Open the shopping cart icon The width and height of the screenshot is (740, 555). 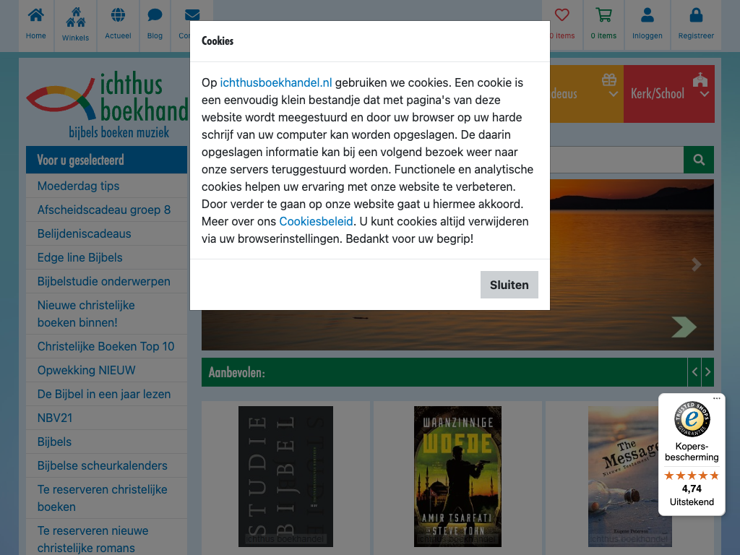(603, 16)
